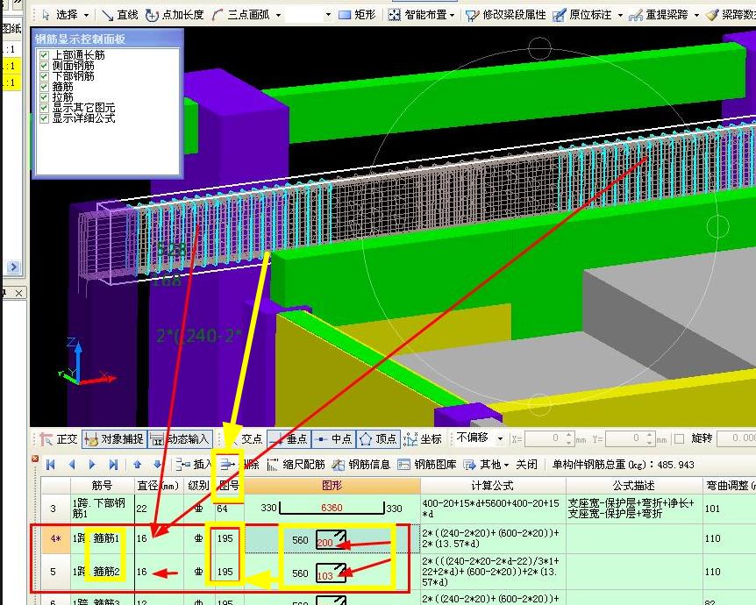The image size is (756, 605).
Task: Activate the 点加长度 tool
Action: point(175,15)
